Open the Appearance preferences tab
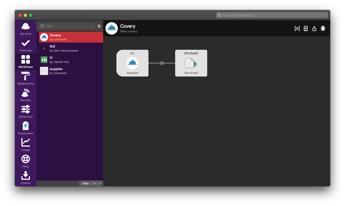Viewport: 345px width, 206px height. 26,78
